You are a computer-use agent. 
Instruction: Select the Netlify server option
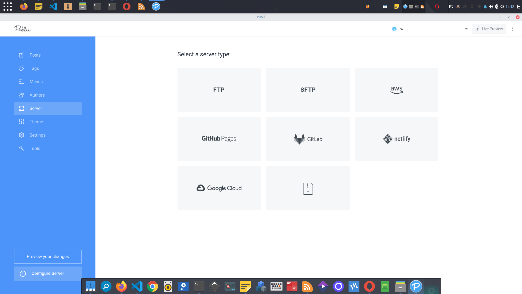pyautogui.click(x=396, y=139)
